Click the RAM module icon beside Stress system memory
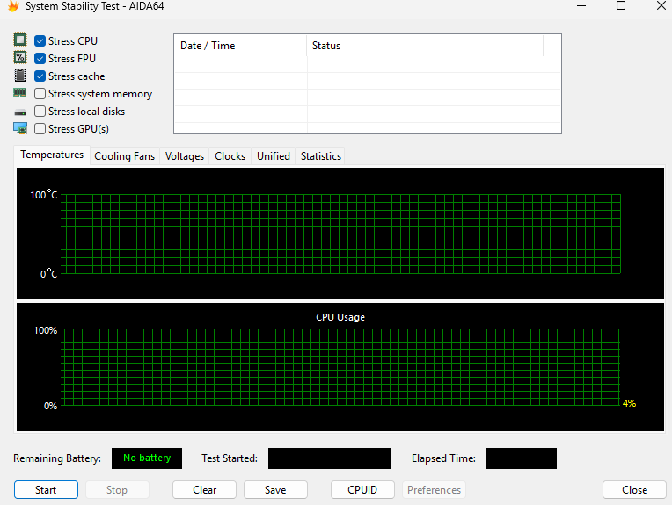672x505 pixels. click(x=20, y=92)
